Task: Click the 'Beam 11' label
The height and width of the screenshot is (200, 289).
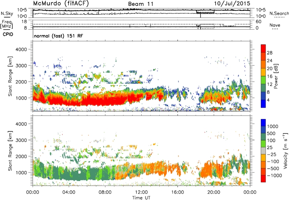Action: tap(141, 4)
